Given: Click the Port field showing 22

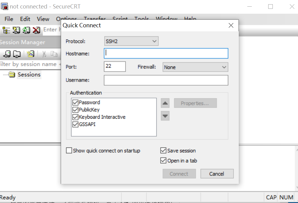Looking at the screenshot, I should point(115,66).
